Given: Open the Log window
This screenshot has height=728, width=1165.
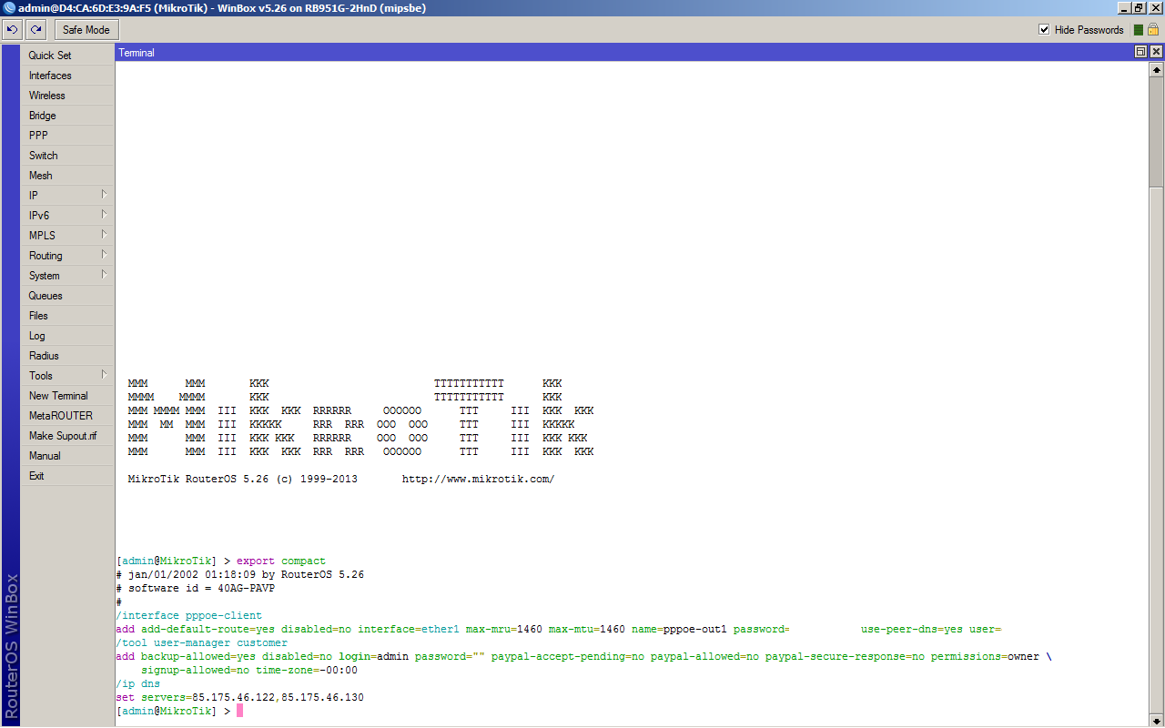Looking at the screenshot, I should [x=67, y=336].
